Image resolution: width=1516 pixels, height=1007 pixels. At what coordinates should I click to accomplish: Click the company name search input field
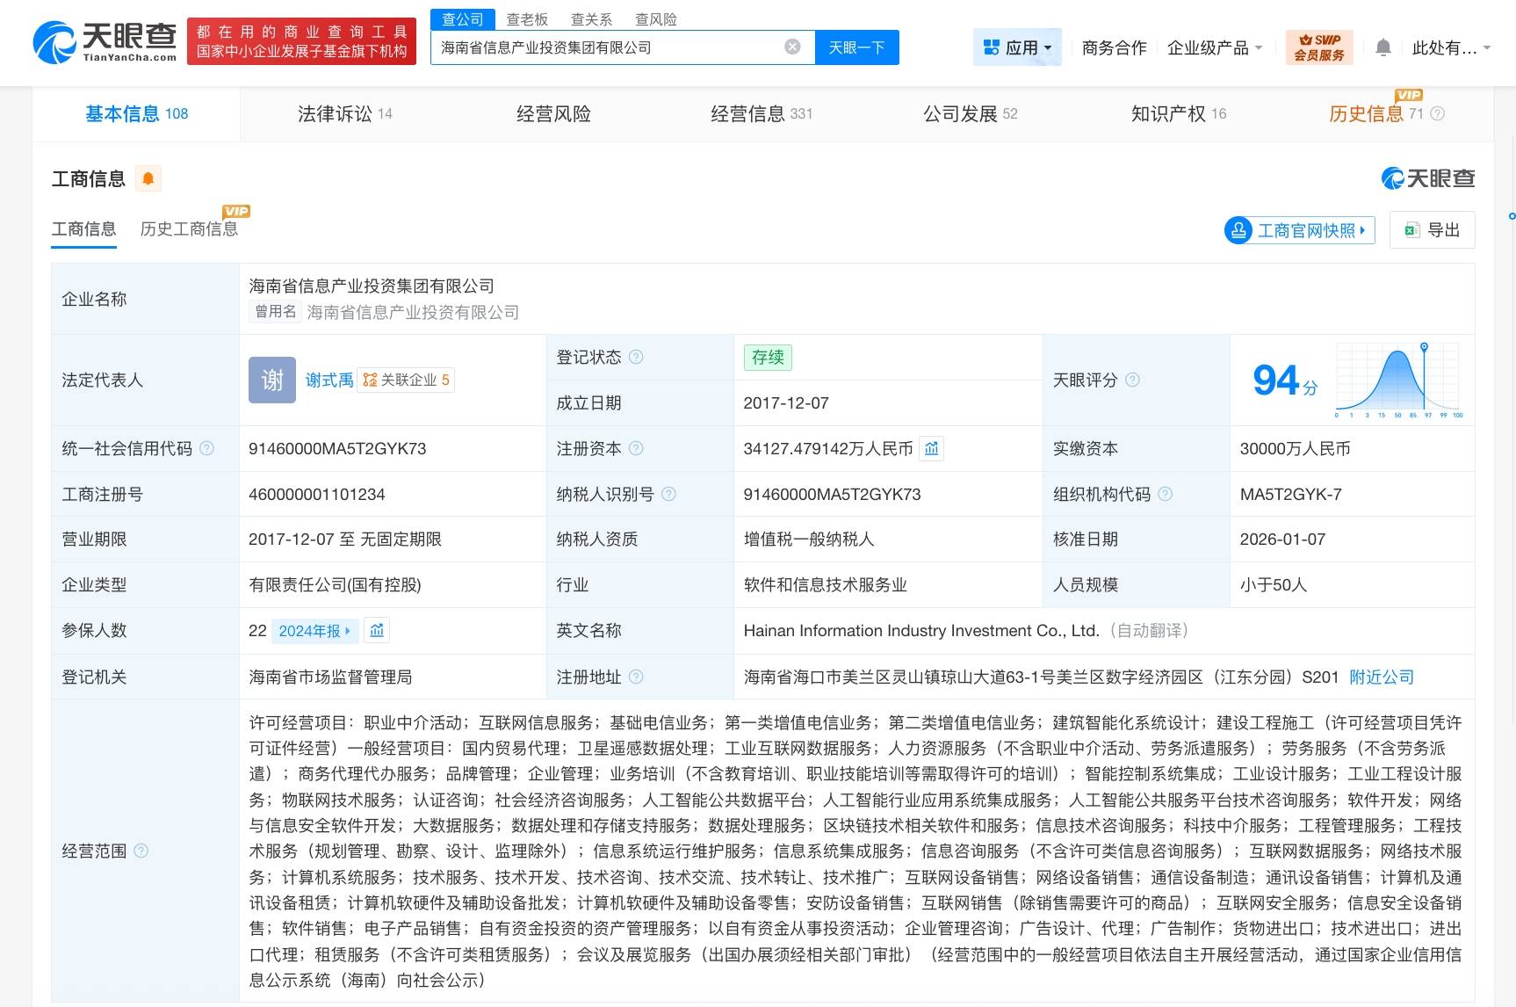(x=606, y=47)
